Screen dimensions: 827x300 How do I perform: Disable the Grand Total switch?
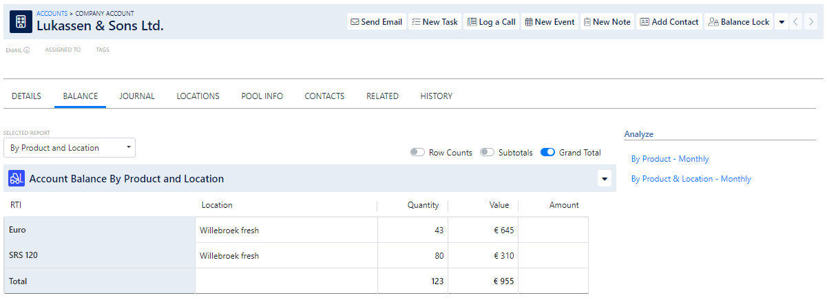point(547,153)
